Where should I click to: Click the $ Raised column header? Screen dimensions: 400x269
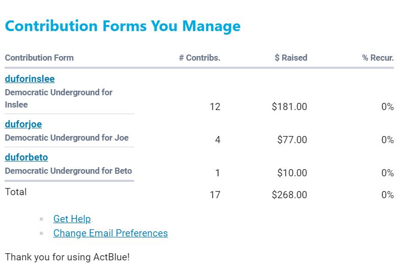coord(291,58)
